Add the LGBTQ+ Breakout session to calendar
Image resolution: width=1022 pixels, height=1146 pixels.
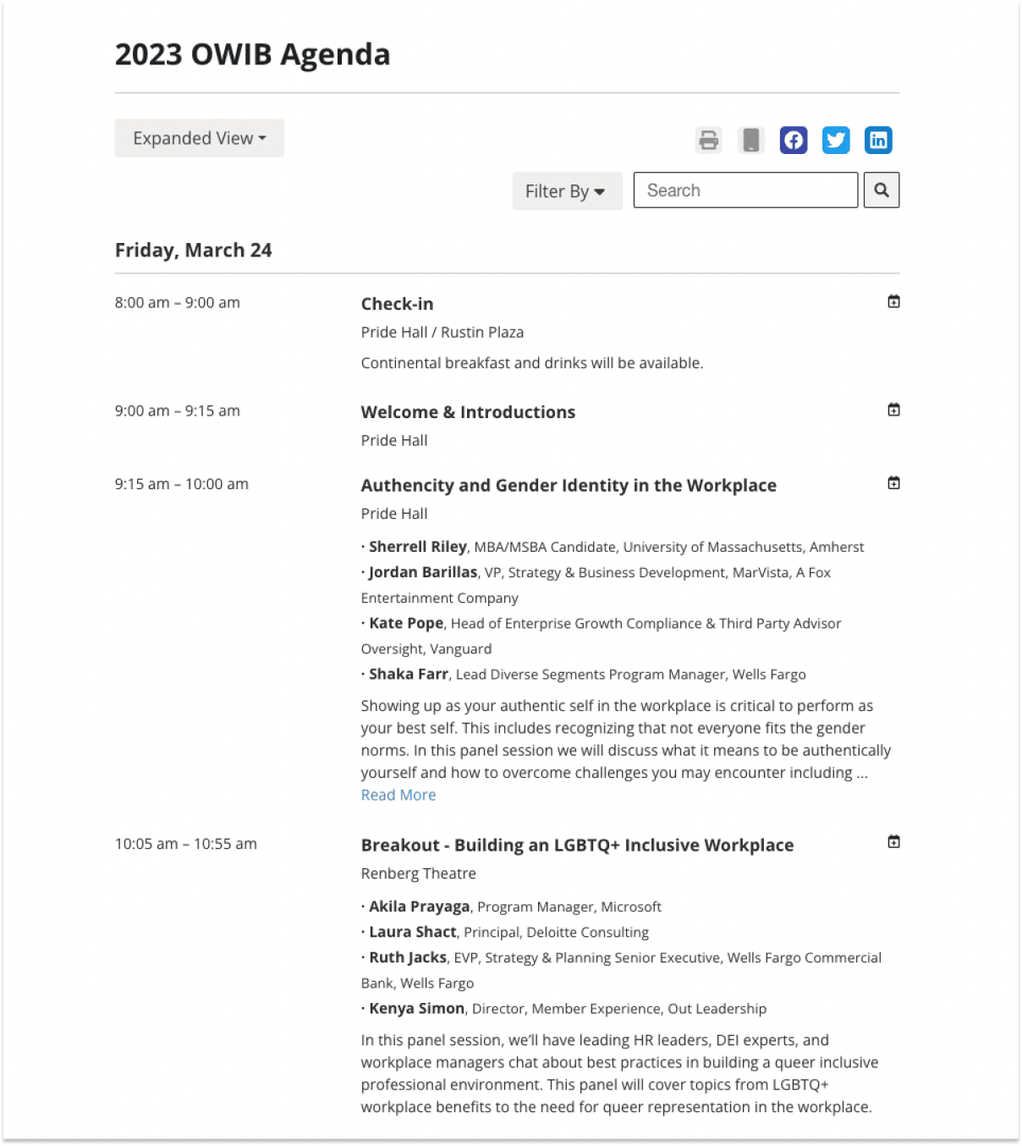pos(893,841)
